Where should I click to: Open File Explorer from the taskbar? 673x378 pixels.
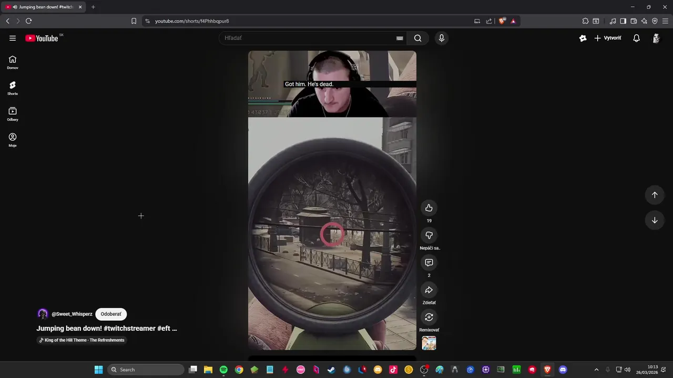click(x=208, y=370)
